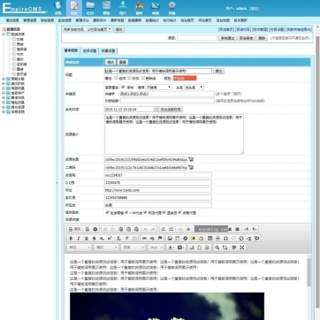Click the Bold formatting icon in editor
The image size is (320, 320).
71,239
